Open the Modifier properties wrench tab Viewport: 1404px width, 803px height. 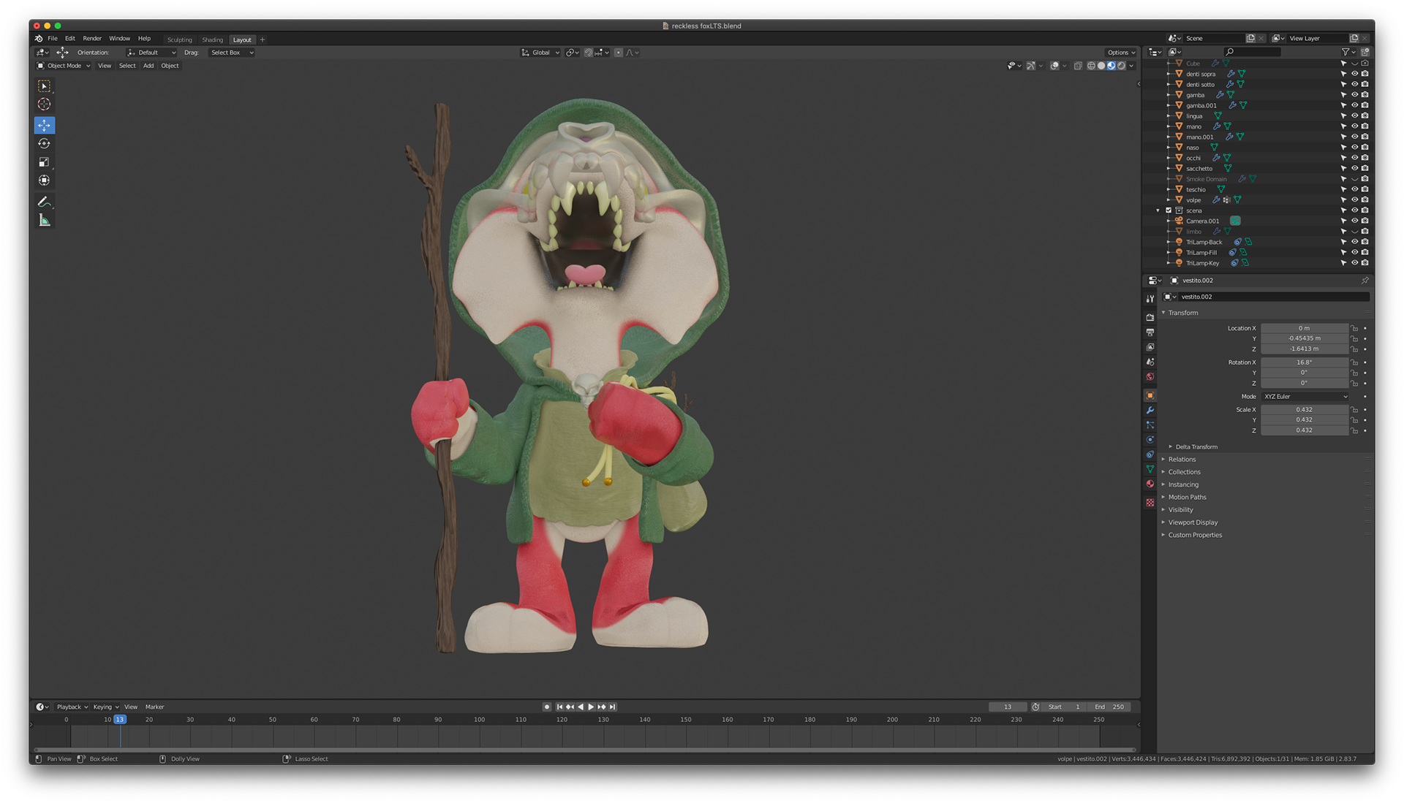[1150, 411]
